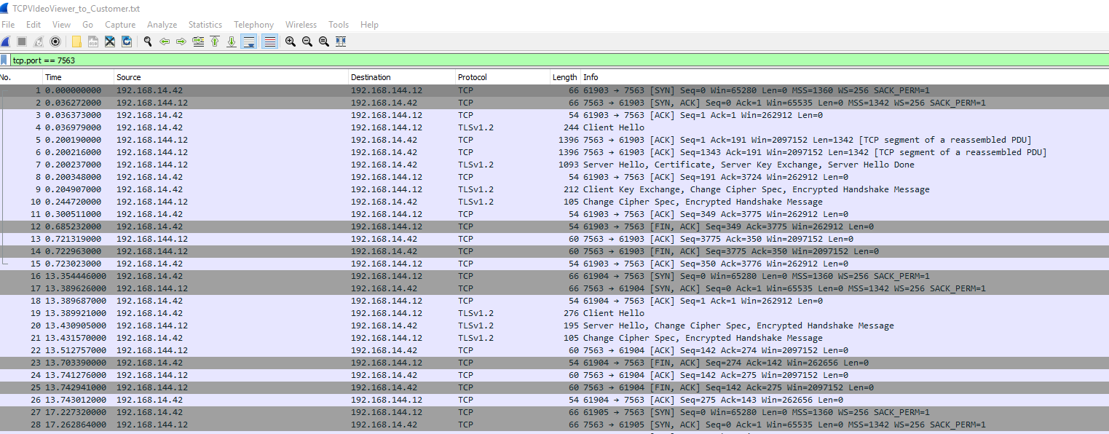Open the Help menu

click(370, 25)
